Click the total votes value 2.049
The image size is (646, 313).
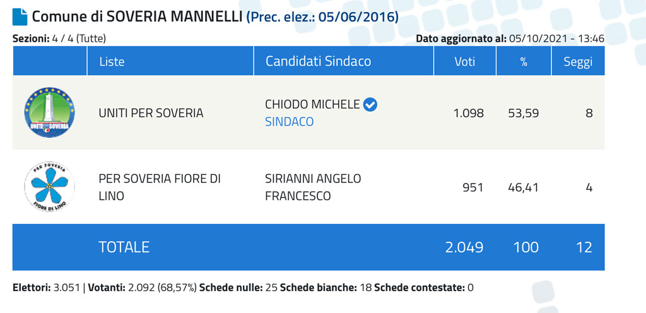coord(464,247)
